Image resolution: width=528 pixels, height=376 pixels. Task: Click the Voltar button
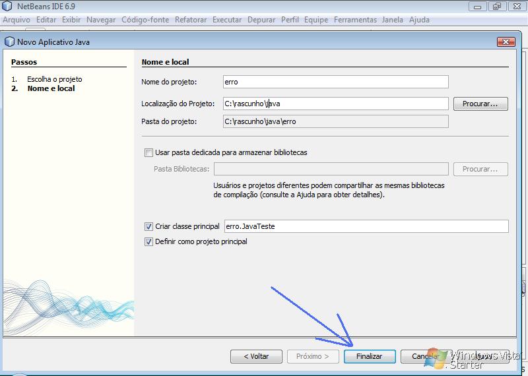(256, 356)
